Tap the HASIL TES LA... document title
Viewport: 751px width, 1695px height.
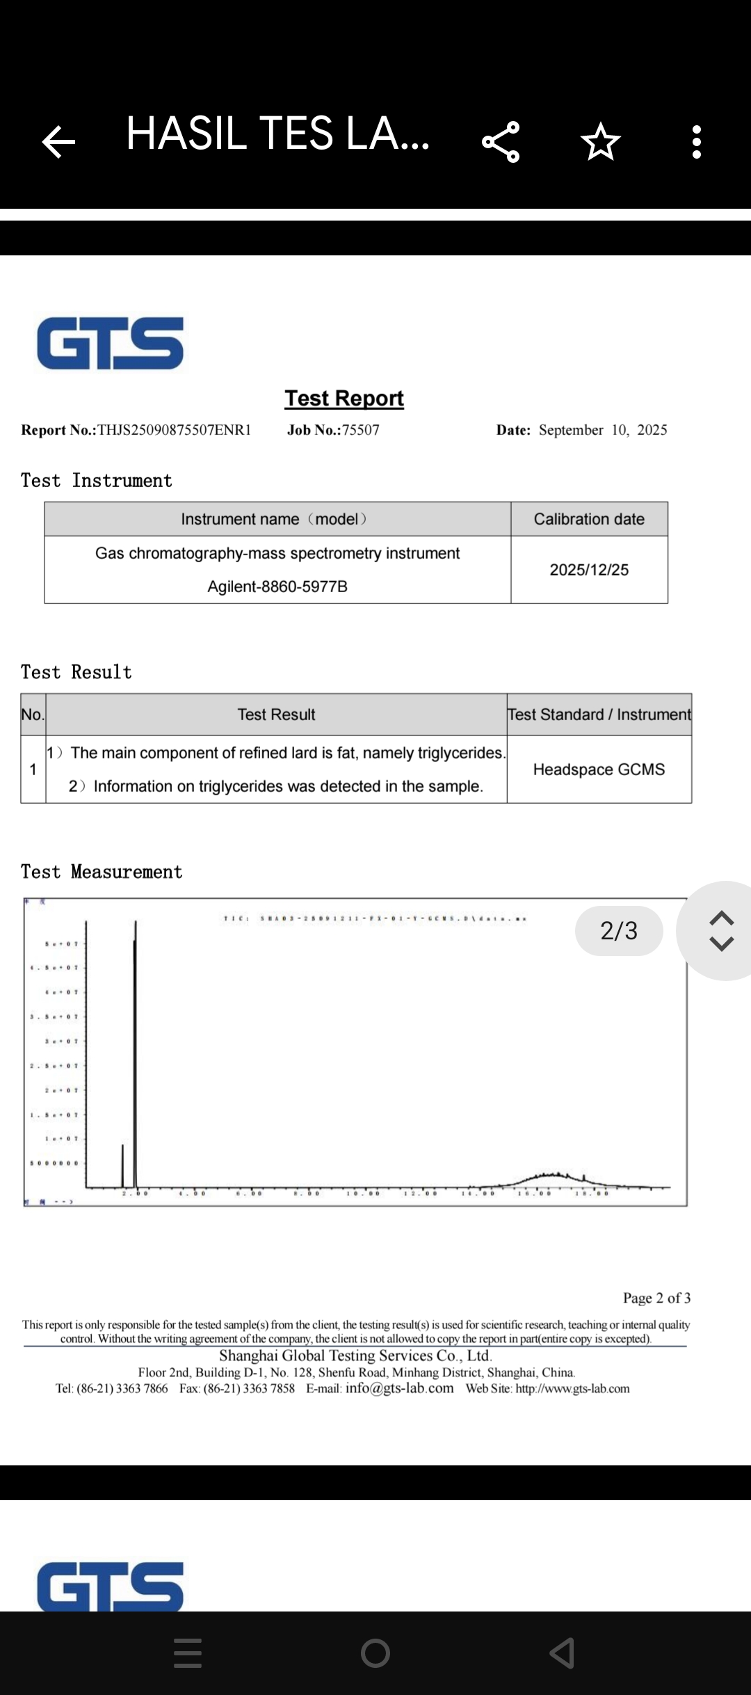[x=277, y=134]
